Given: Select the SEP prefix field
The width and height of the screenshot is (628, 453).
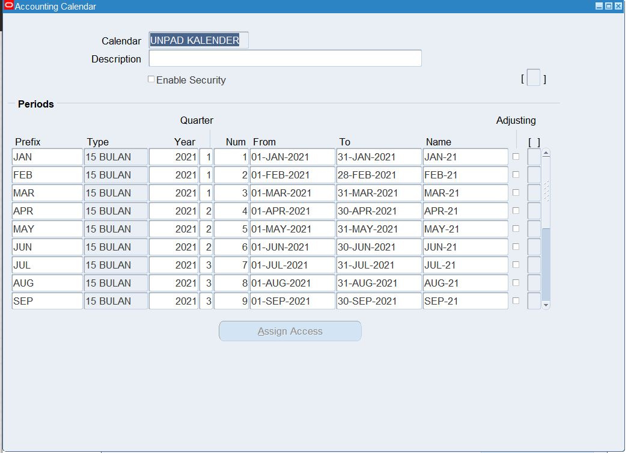Looking at the screenshot, I should tap(47, 301).
